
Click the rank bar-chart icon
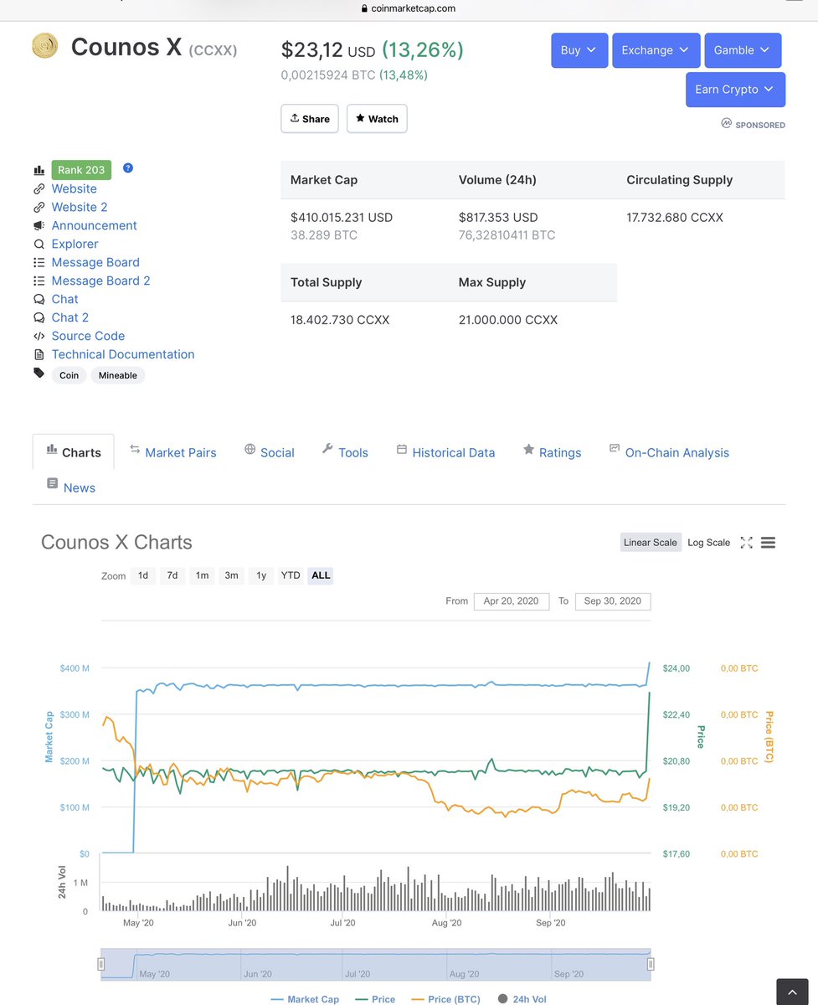[39, 170]
